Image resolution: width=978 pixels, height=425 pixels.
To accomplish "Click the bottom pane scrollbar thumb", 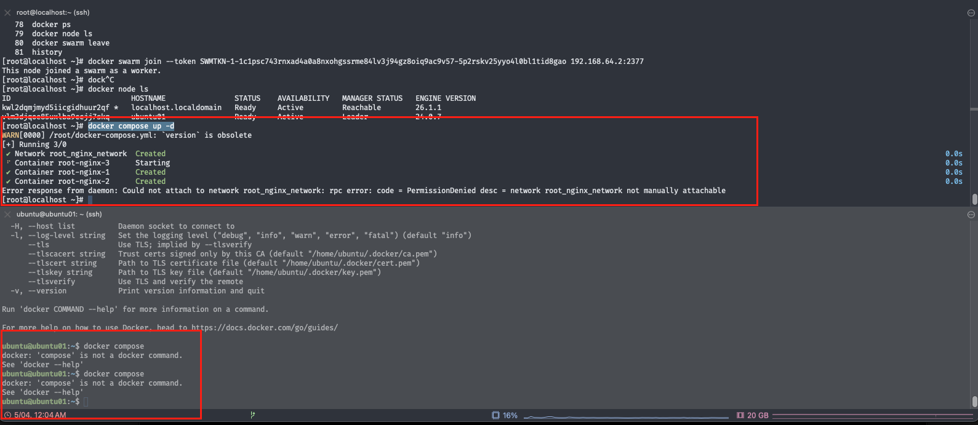I will 974,402.
